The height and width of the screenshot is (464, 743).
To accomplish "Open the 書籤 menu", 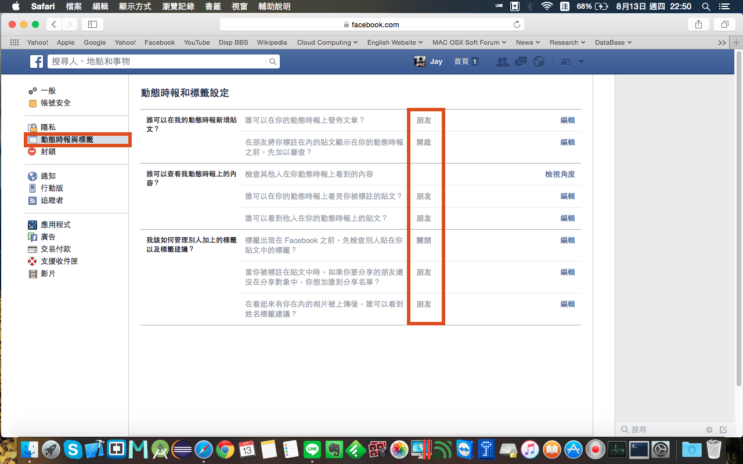I will click(x=212, y=6).
